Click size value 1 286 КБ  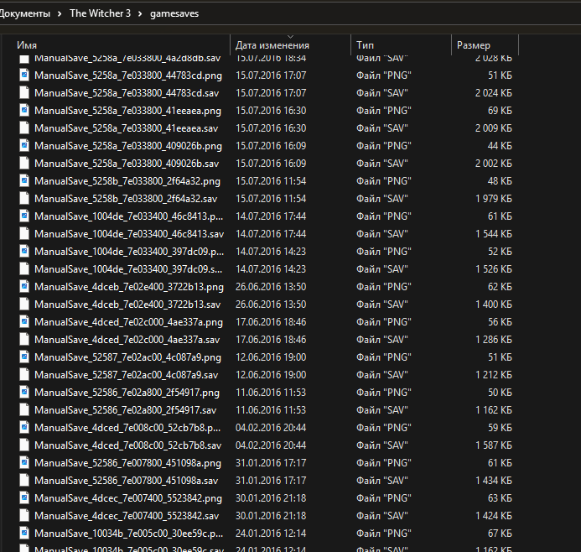tap(494, 339)
